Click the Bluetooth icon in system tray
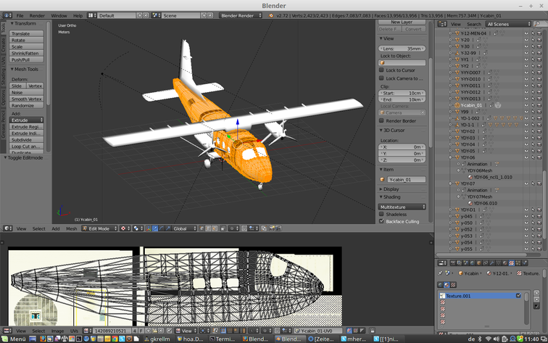 click(x=479, y=339)
